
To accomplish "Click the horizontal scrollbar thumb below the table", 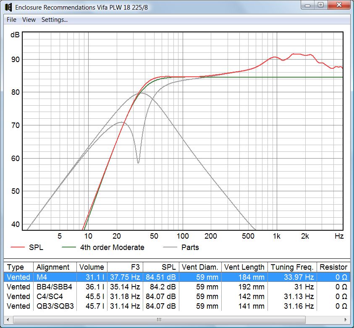I will click(159, 319).
